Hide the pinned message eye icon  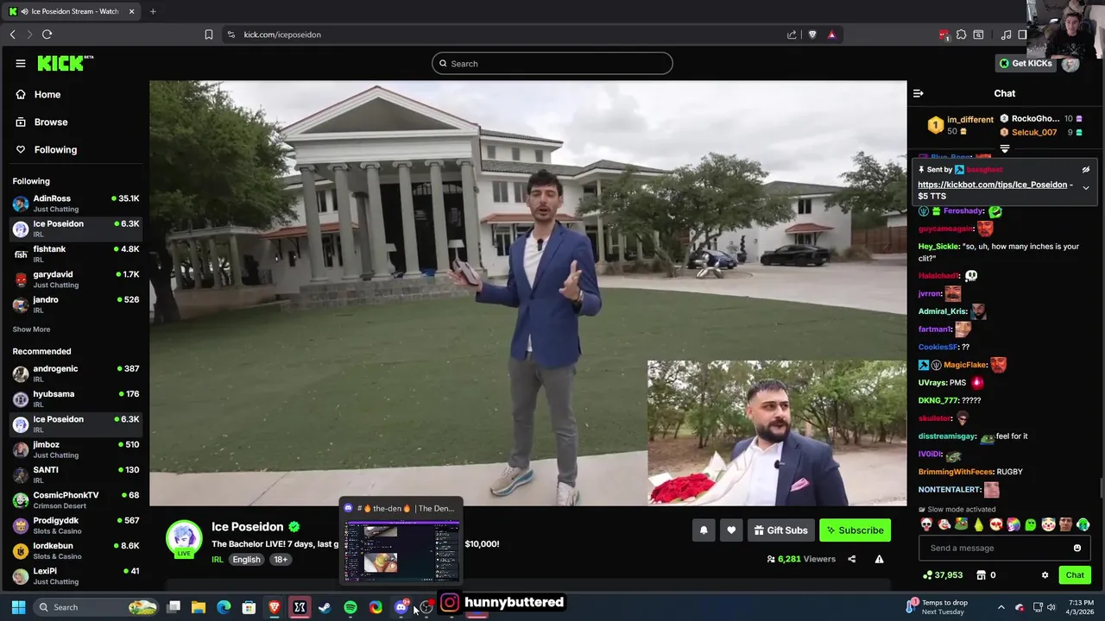tap(1086, 170)
